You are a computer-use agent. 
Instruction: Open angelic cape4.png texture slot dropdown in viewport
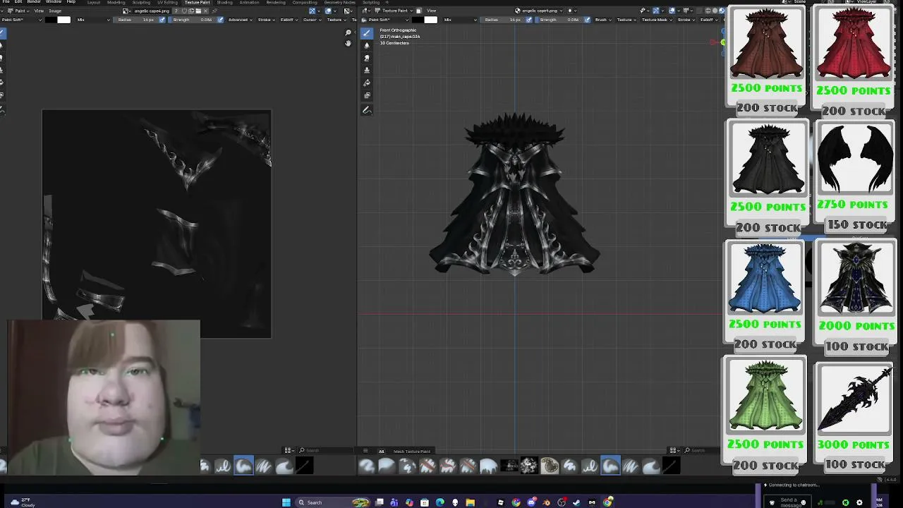tap(540, 11)
